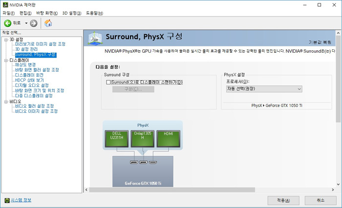
Task: Collapse the 3D 설정 tree node
Action: click(x=6, y=40)
